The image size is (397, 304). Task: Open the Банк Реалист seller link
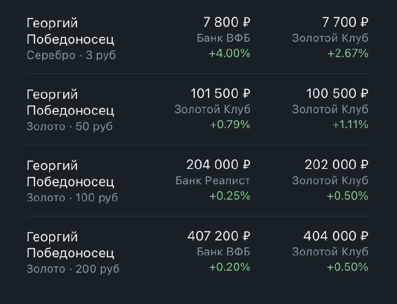click(213, 180)
